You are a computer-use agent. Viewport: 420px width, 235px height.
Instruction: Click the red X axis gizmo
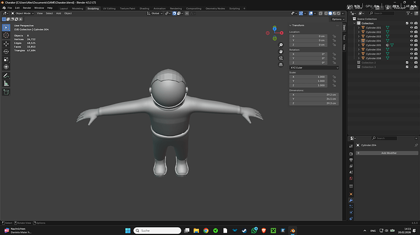pyautogui.click(x=281, y=33)
